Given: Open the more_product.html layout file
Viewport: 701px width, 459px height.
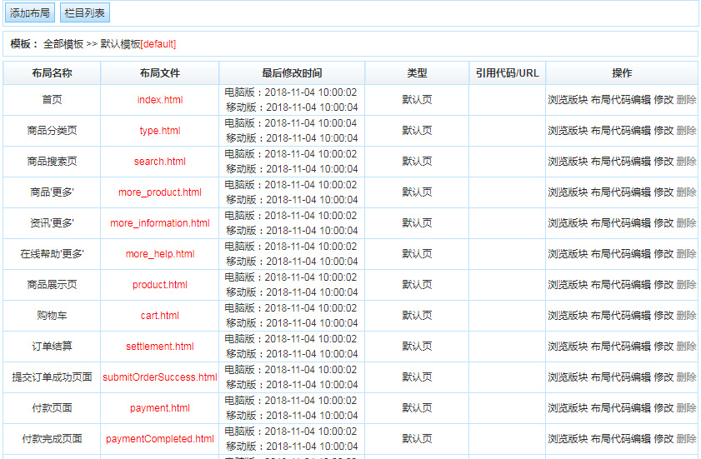Looking at the screenshot, I should 160,192.
